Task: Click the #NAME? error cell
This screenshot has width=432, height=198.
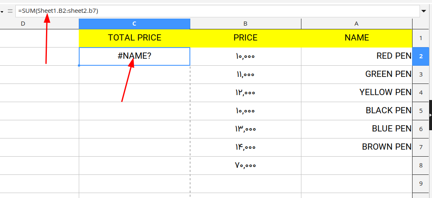Action: click(134, 56)
